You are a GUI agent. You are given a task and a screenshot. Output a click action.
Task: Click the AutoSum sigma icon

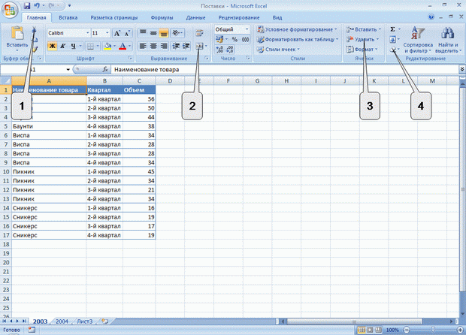(x=392, y=29)
